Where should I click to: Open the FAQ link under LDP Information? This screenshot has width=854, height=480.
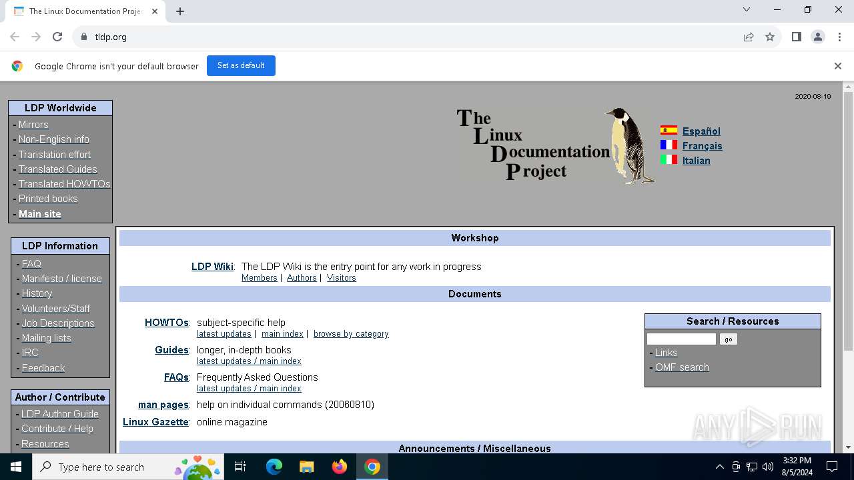pyautogui.click(x=31, y=264)
